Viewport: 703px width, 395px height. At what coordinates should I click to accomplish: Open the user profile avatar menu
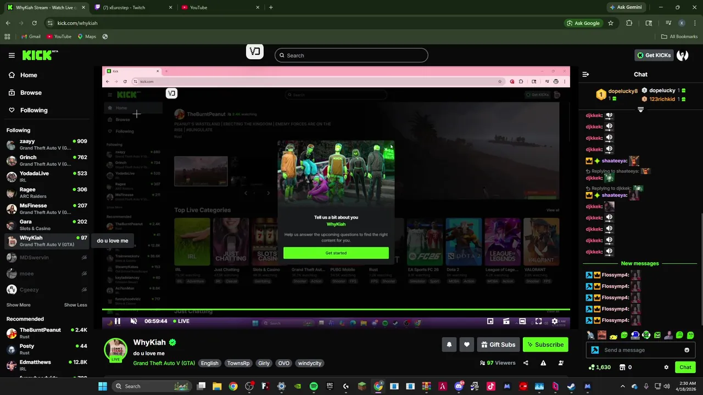pos(683,55)
